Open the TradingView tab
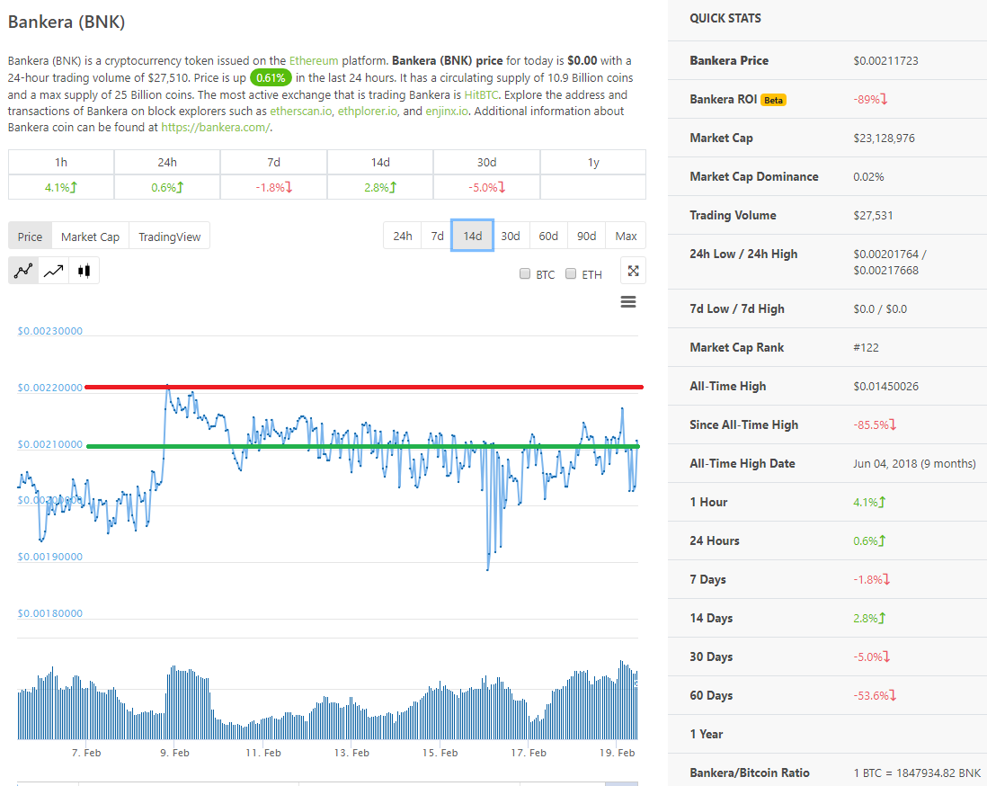Viewport: 987px width, 786px height. [169, 237]
